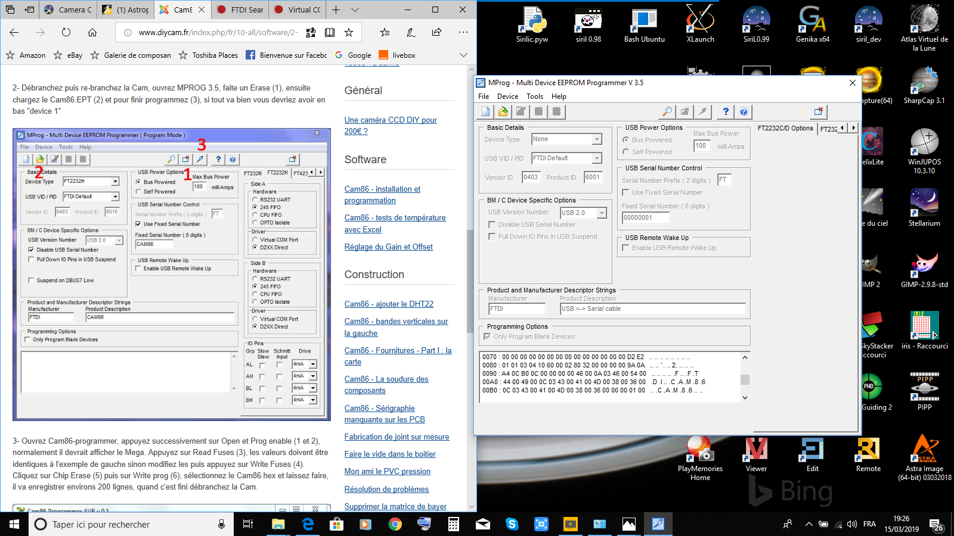Expand the favorites bar overflow chevron

click(463, 55)
